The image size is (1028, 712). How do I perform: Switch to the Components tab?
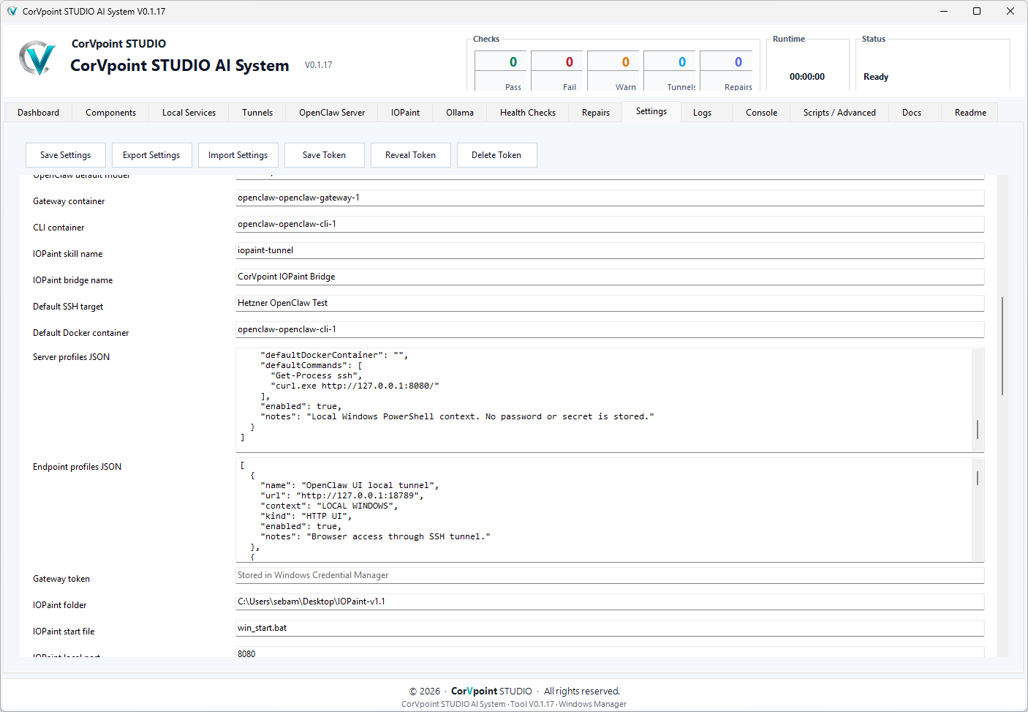point(110,113)
